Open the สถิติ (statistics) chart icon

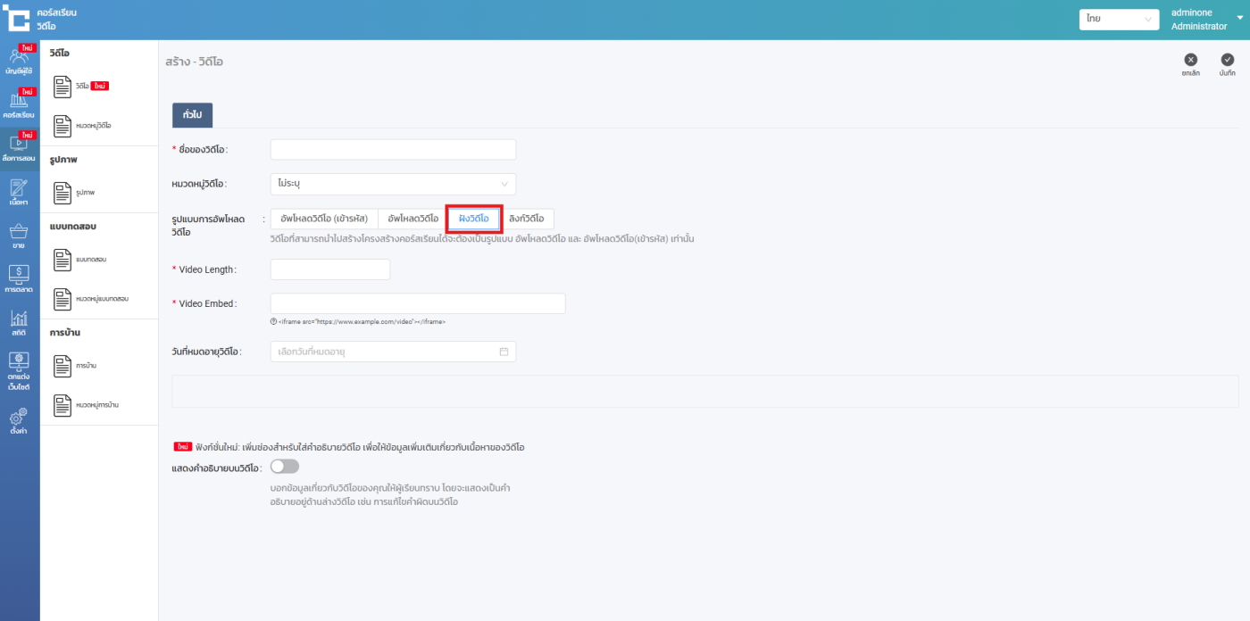[19, 322]
